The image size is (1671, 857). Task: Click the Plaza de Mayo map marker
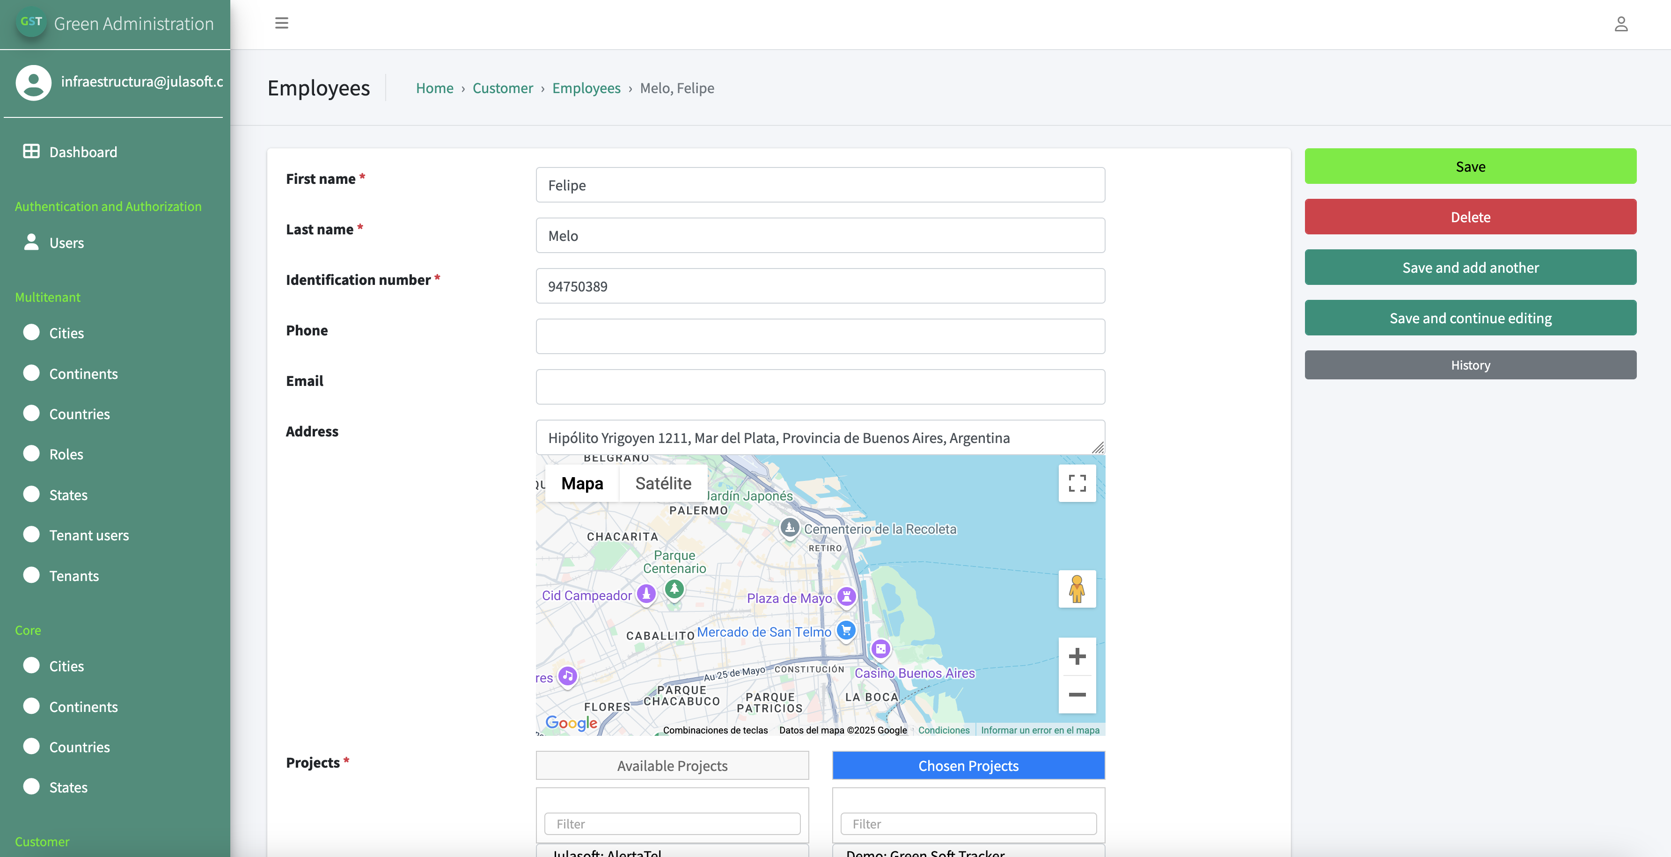tap(847, 596)
